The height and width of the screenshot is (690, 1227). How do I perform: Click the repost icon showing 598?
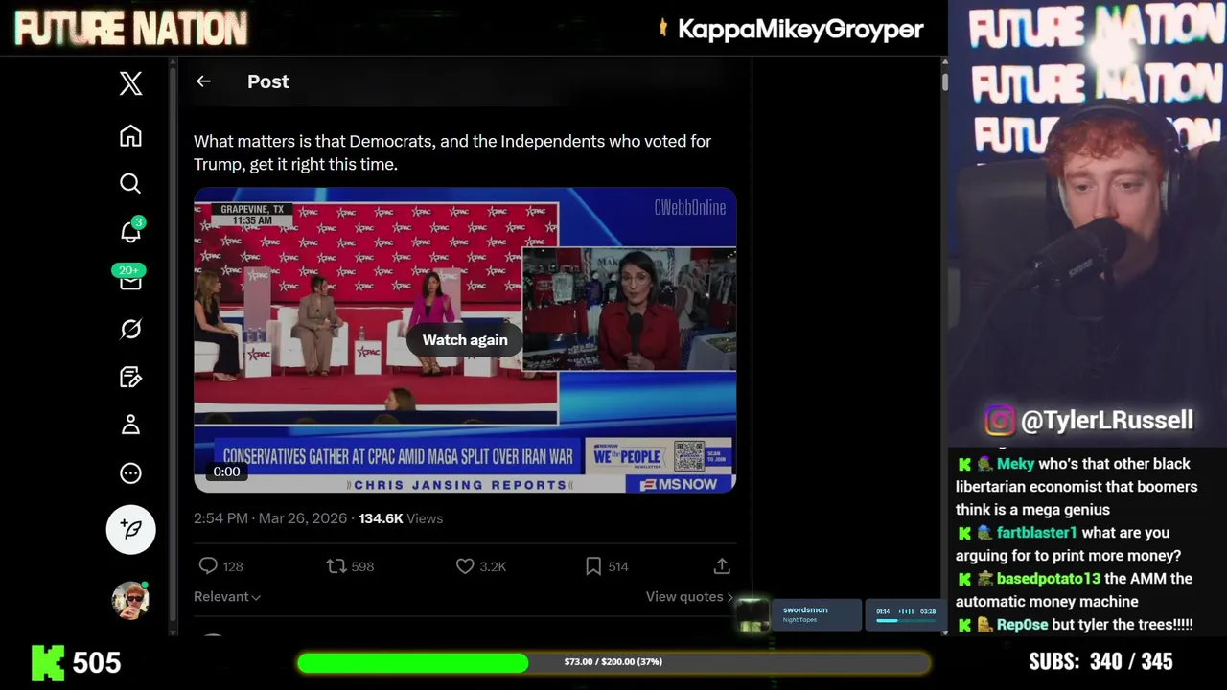350,566
